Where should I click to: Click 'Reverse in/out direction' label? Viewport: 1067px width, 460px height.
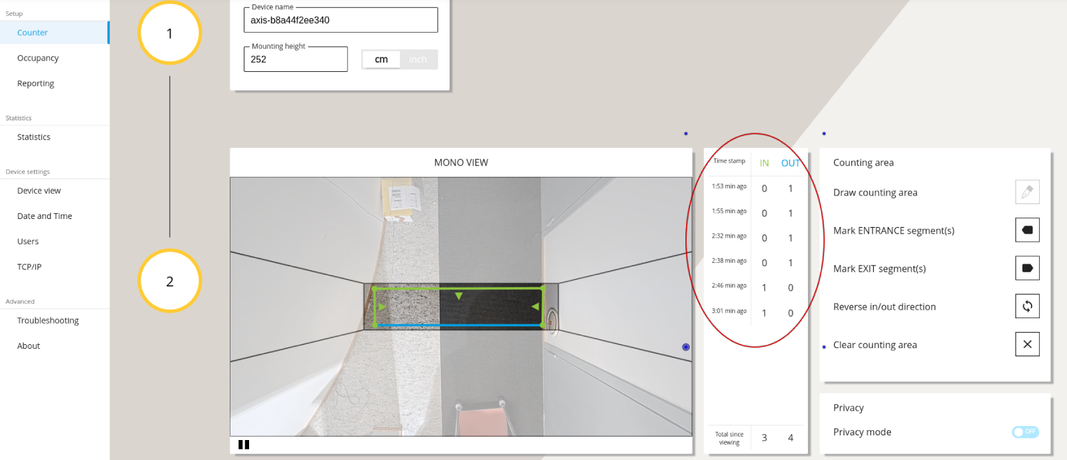pos(885,307)
